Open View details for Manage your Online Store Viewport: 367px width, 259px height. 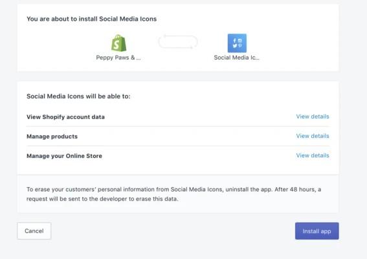313,155
